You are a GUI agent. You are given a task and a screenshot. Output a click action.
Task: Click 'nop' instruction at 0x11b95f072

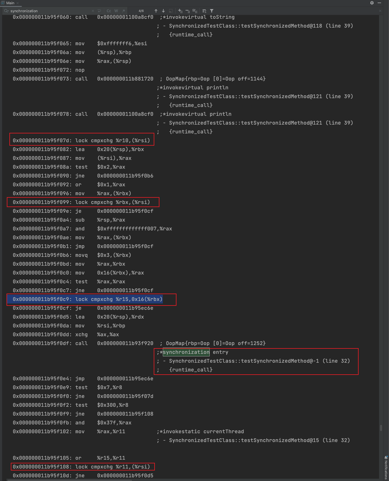click(x=49, y=70)
